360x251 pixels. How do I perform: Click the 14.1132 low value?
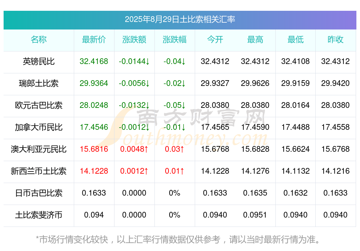296,171
